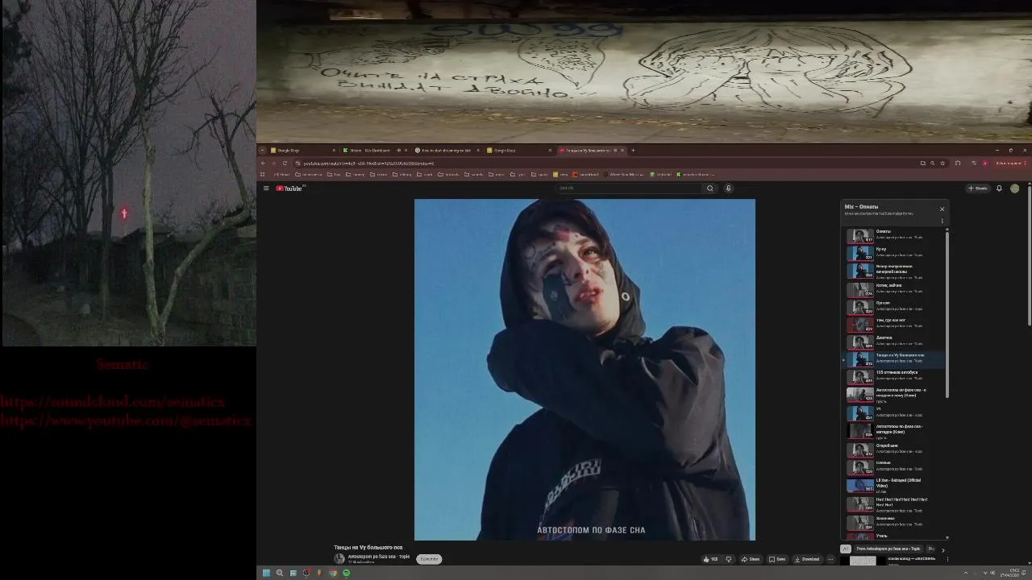
Task: Open a new browser tab with plus icon
Action: (633, 150)
